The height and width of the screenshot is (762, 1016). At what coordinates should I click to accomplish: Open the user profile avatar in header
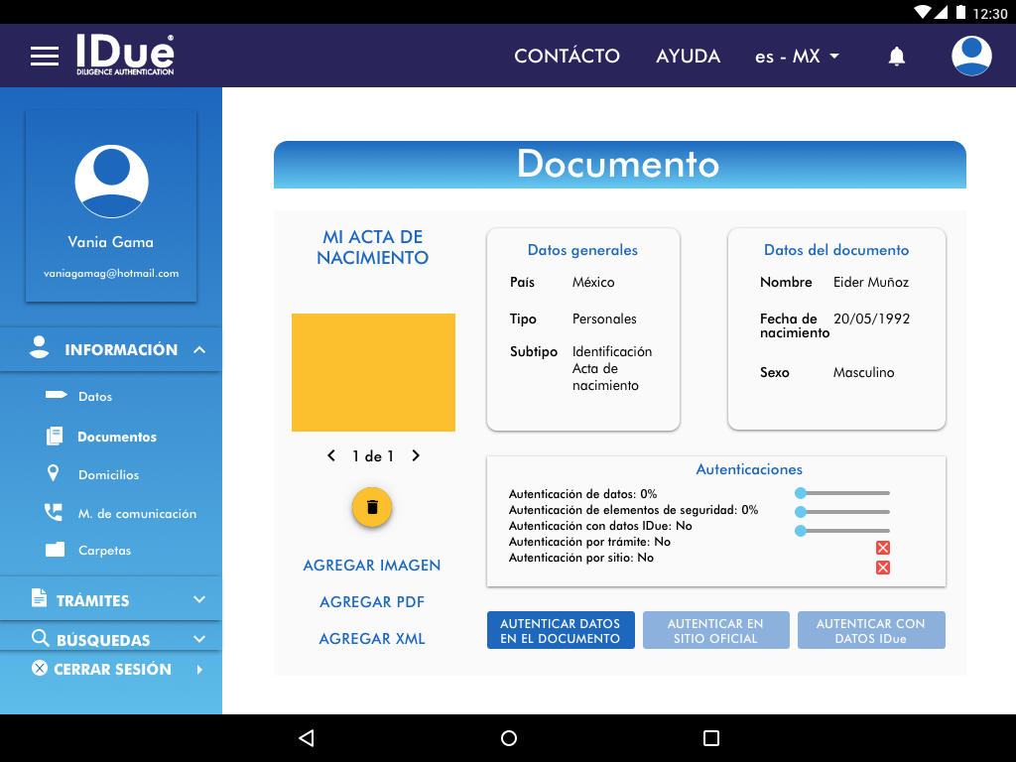(971, 56)
